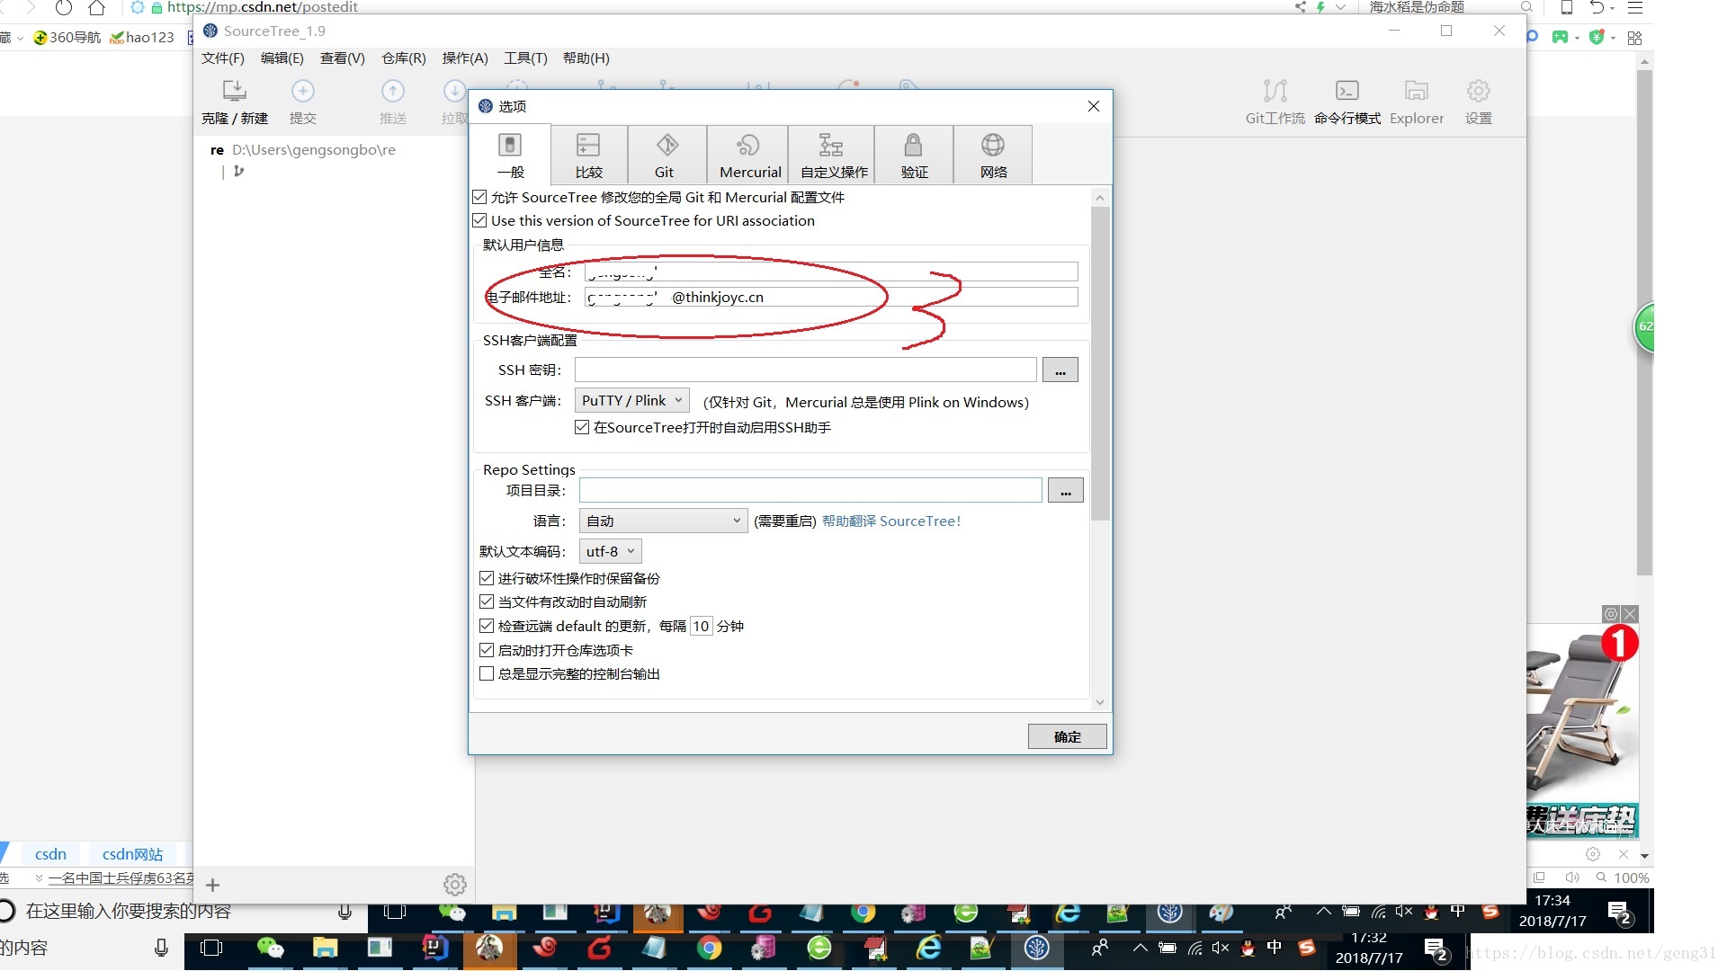Click the scroll-up arrow in the options dialog

point(1099,197)
